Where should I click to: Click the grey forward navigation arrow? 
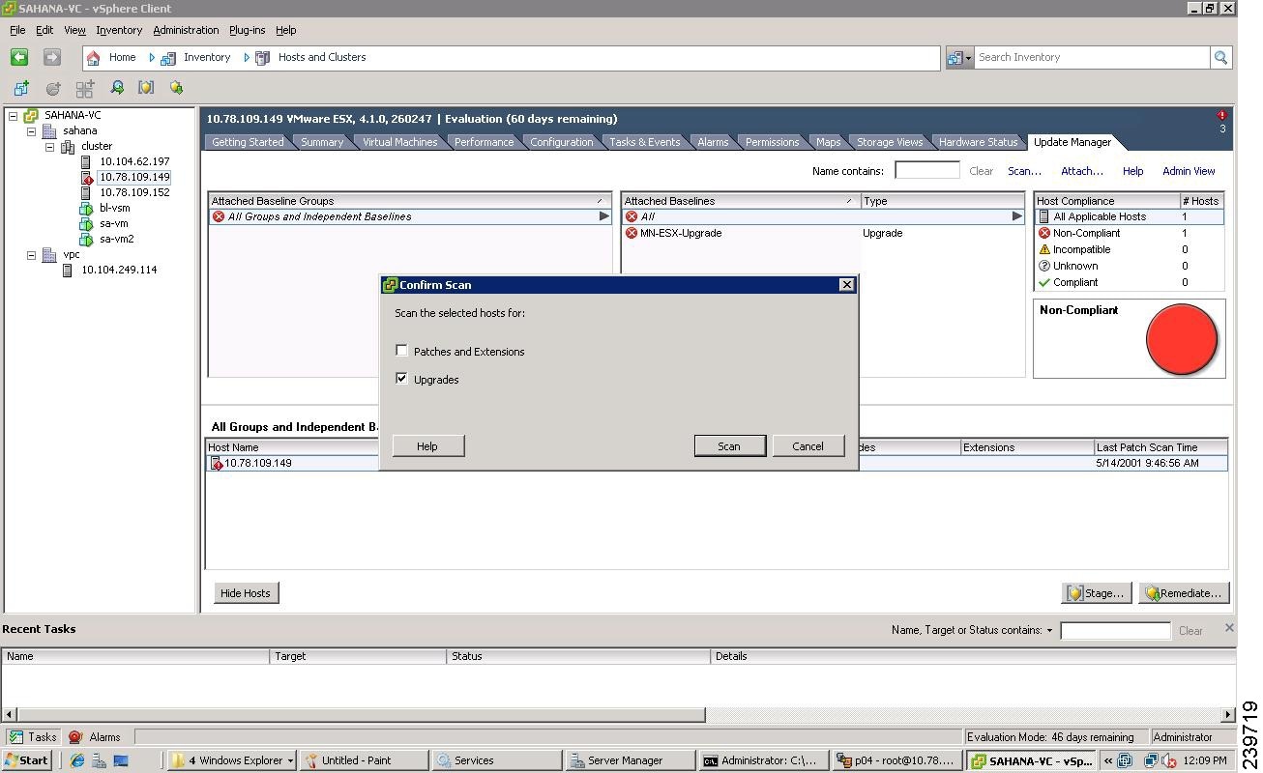point(52,57)
